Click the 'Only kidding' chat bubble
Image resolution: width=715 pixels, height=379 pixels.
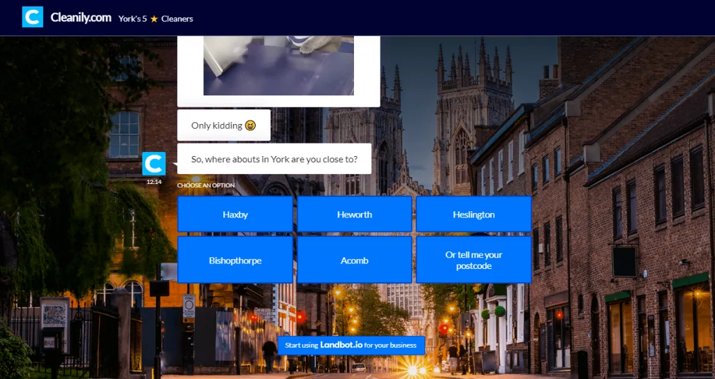coord(224,125)
